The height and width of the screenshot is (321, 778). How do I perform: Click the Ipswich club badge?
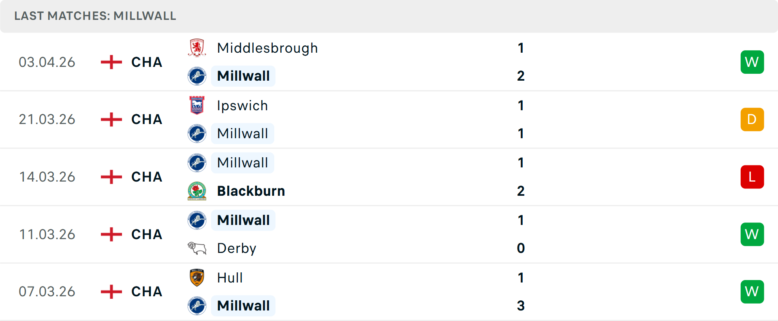tap(197, 105)
